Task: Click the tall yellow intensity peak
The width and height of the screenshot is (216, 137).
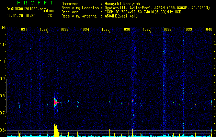Action: pos(56,130)
